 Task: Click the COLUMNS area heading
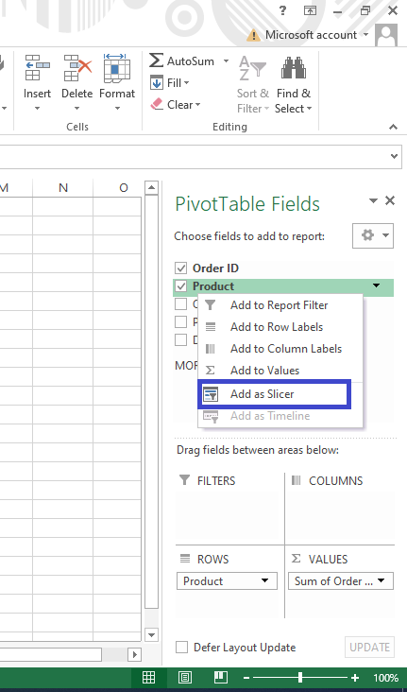335,480
